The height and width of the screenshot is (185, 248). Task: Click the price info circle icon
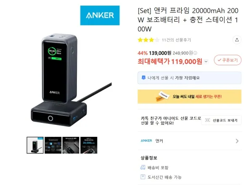tap(195, 53)
